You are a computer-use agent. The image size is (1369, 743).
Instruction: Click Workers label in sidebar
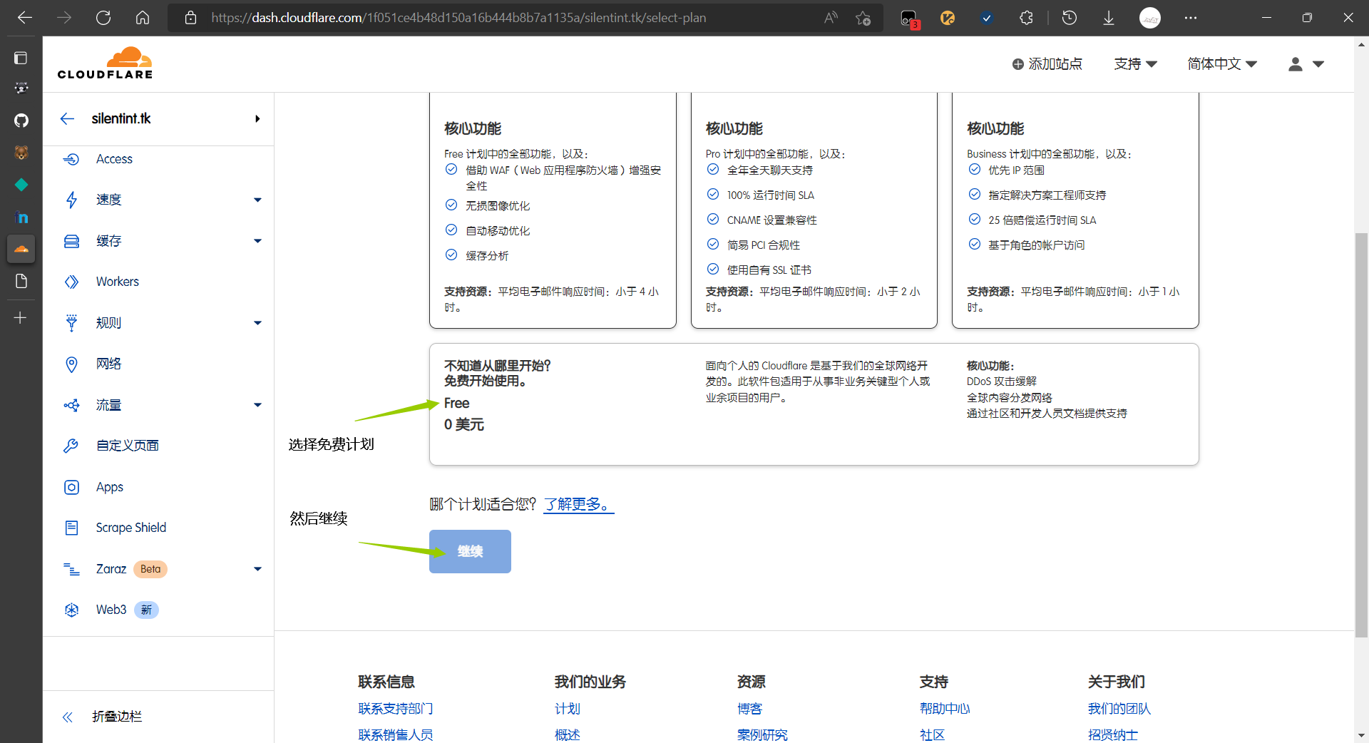pos(118,282)
